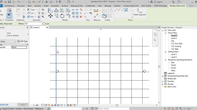Select the Rotate tool
Image resolution: width=197 pixels, height=110 pixels.
click(62, 16)
